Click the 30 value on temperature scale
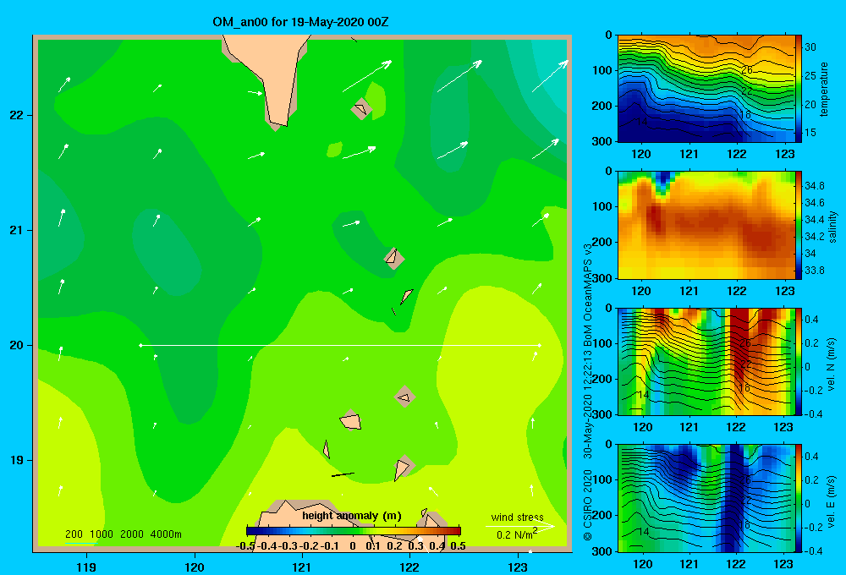 [810, 47]
